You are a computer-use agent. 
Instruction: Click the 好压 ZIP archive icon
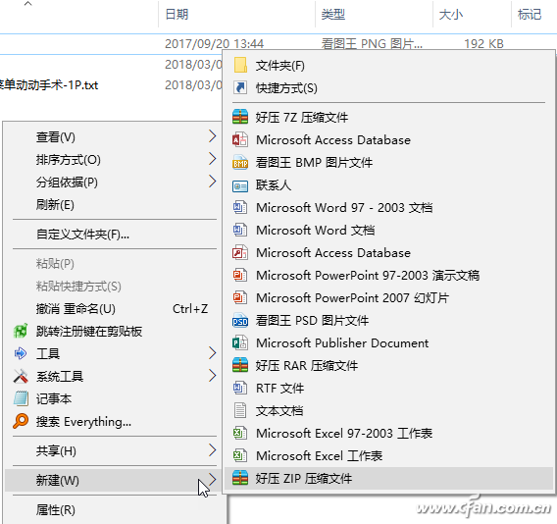click(240, 478)
